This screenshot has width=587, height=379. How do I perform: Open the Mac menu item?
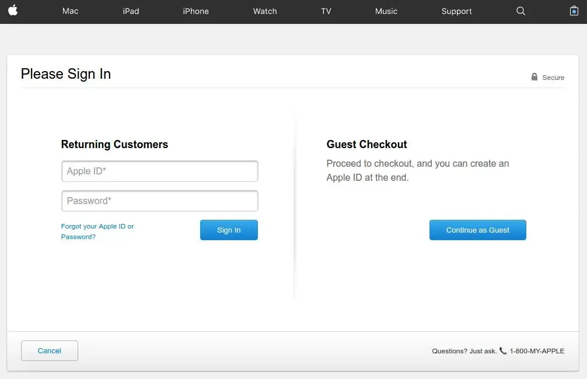[x=70, y=11]
